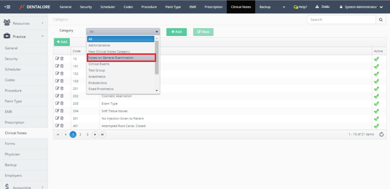
Task: Toggle the hamburger sidebar menu icon
Action: click(8, 7)
